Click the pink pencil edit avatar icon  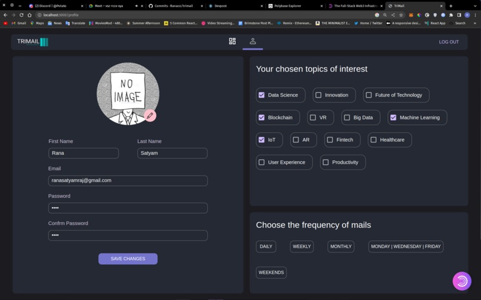tap(150, 115)
